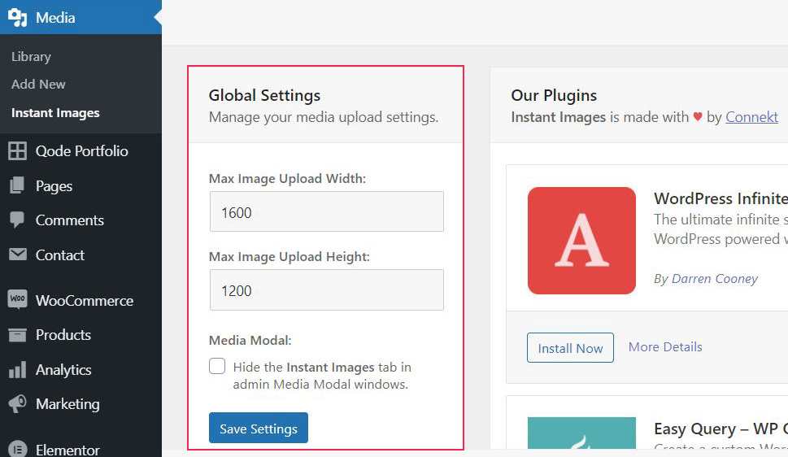The image size is (788, 457).
Task: Click the Save Settings button
Action: 259,428
